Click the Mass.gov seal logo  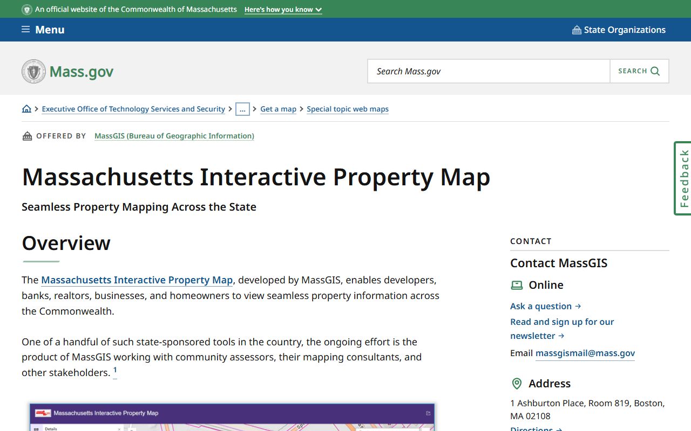(33, 71)
